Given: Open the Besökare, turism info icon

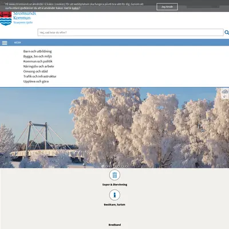Looking at the screenshot, I should [x=114, y=195].
